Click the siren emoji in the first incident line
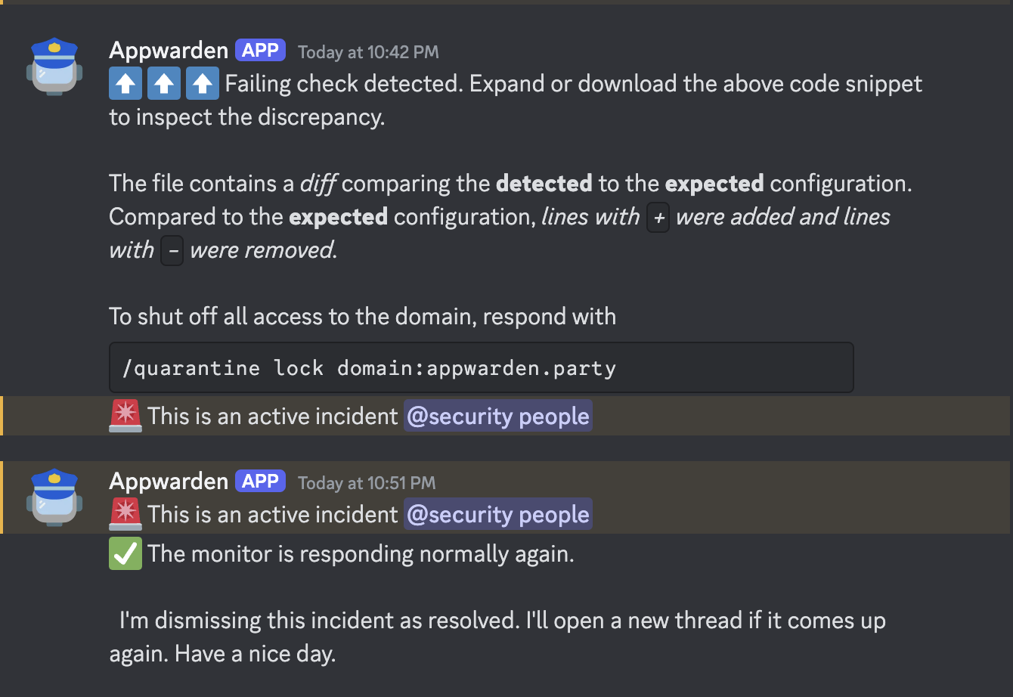Viewport: 1013px width, 697px height. [x=125, y=416]
